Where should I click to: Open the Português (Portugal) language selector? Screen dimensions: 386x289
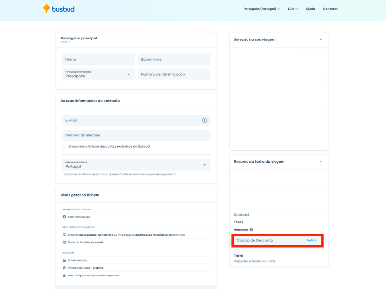coord(262,9)
